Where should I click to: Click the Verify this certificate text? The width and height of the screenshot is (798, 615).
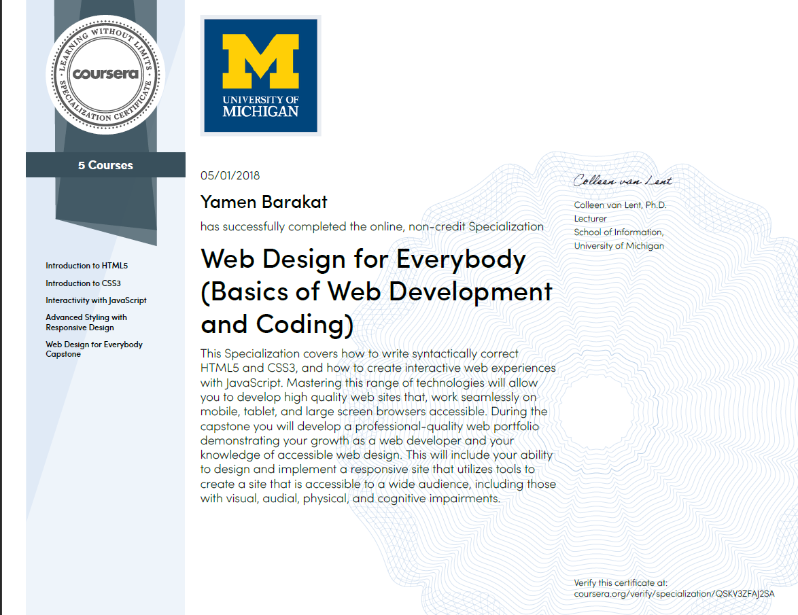tap(622, 582)
